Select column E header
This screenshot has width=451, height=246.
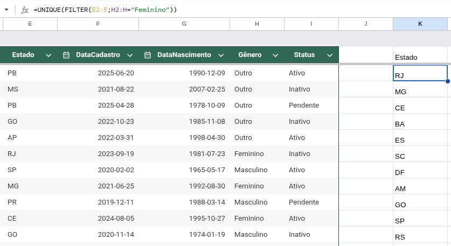(x=30, y=24)
